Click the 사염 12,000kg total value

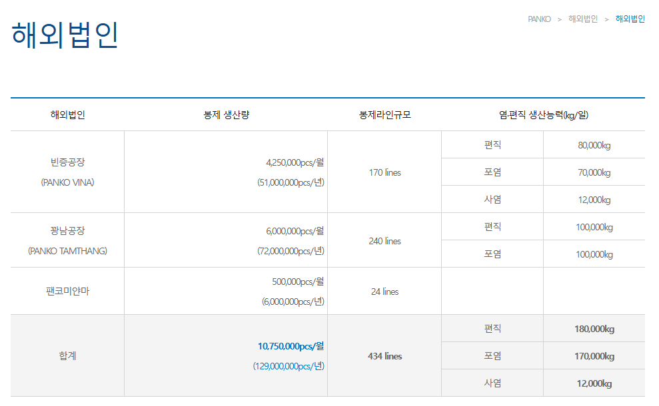(x=593, y=383)
